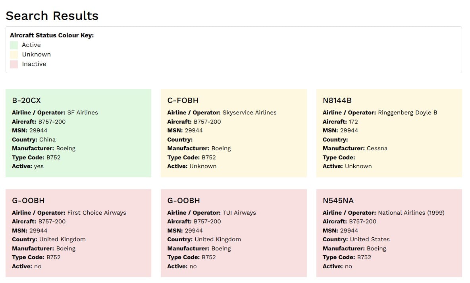Image resolution: width=470 pixels, height=283 pixels.
Task: Click the "Active: yes" line on the B-20CX card
Action: pyautogui.click(x=28, y=166)
